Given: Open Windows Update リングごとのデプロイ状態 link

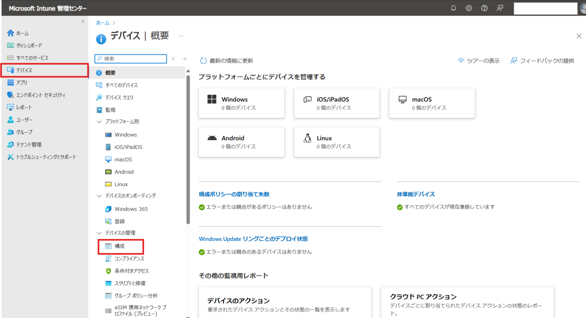Looking at the screenshot, I should coord(253,239).
